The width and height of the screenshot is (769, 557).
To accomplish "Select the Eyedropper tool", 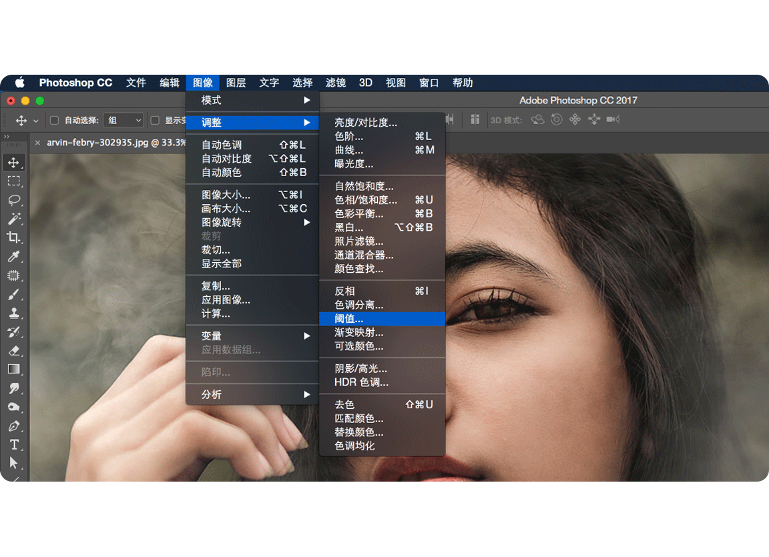I will click(14, 256).
